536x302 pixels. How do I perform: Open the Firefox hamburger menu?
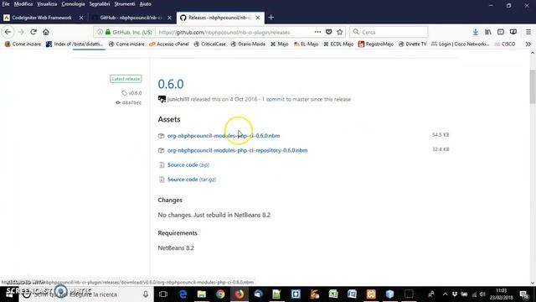tap(528, 32)
